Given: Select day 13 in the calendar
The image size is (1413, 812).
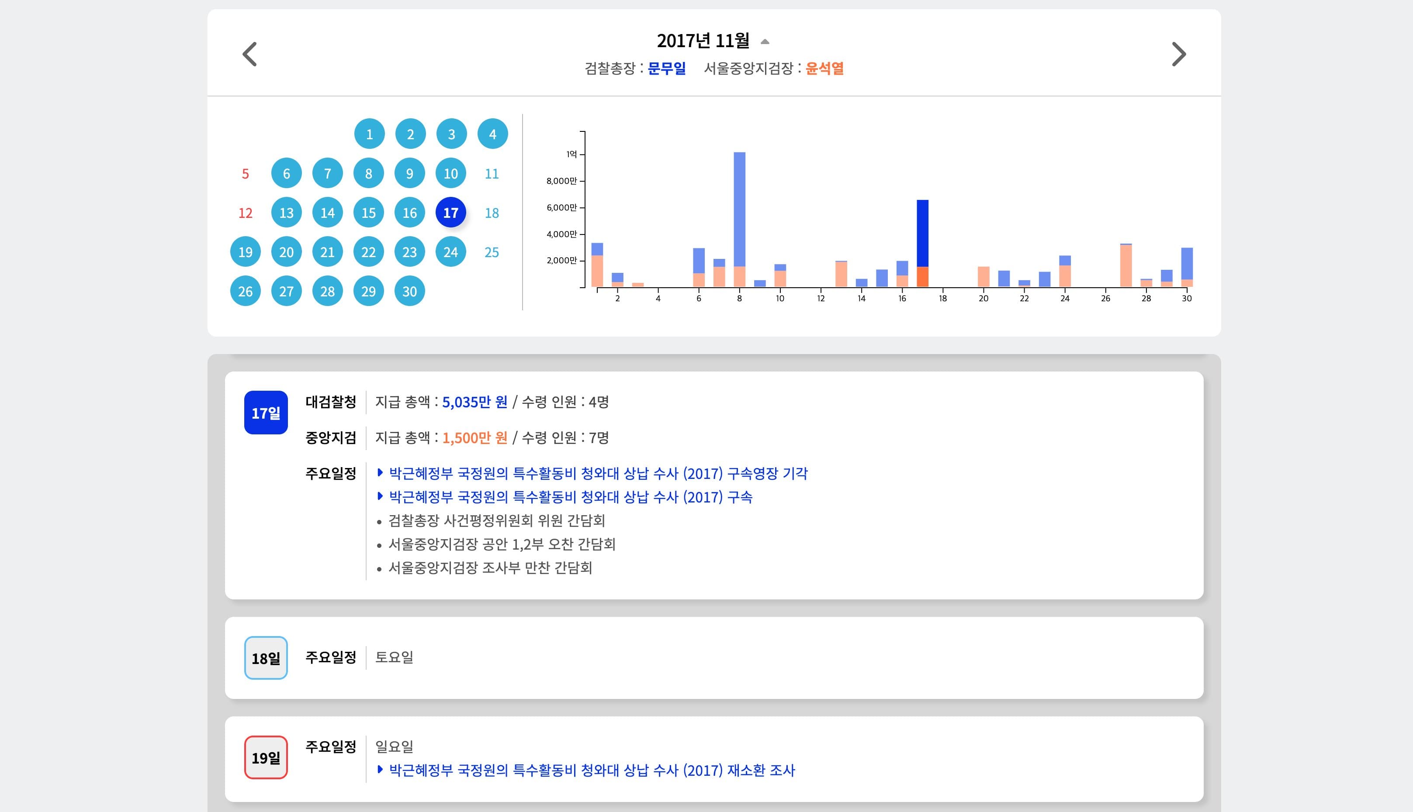Looking at the screenshot, I should [286, 213].
